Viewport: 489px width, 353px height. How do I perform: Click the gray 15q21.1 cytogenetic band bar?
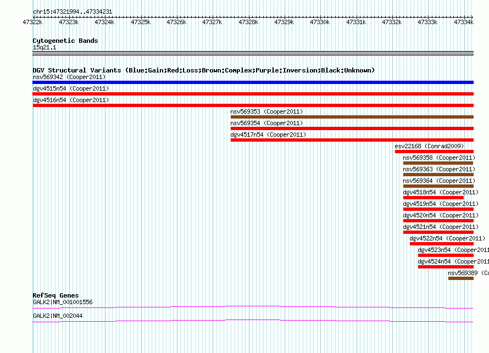tap(253, 53)
